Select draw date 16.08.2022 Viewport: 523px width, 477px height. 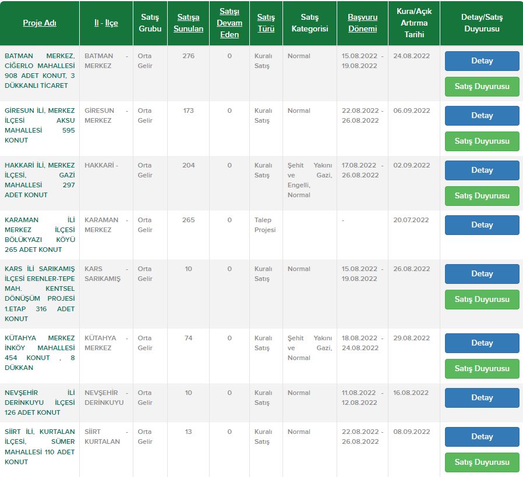411,393
